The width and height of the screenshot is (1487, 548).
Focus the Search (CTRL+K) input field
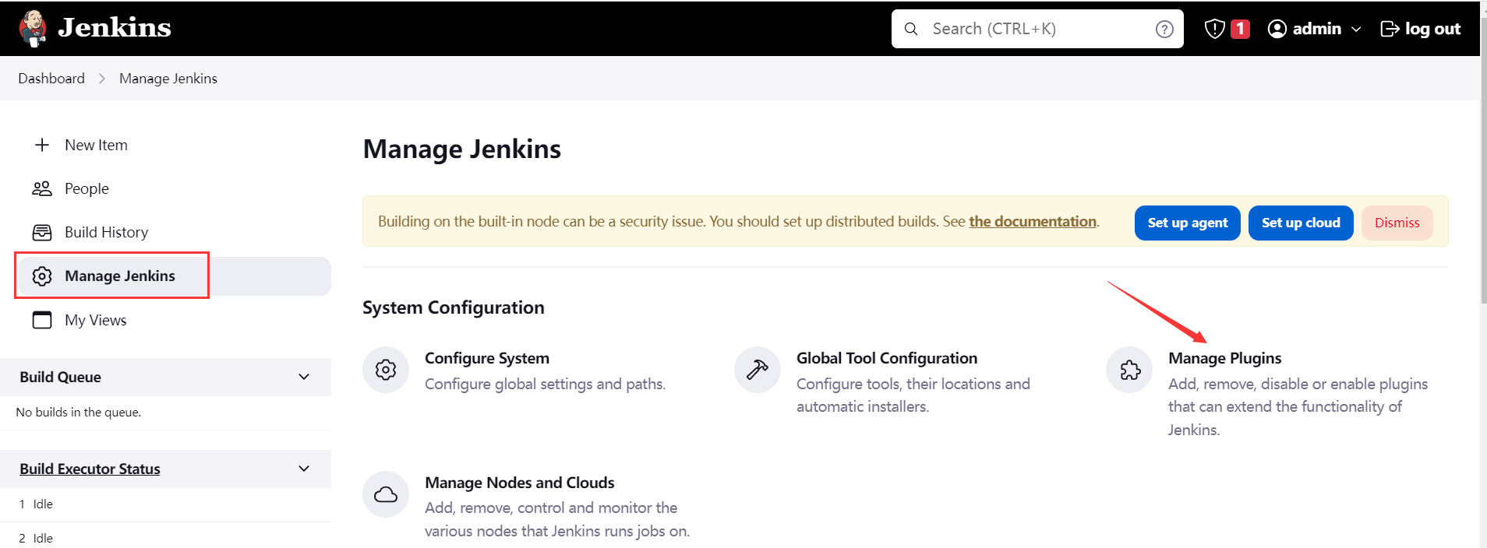tap(1037, 29)
